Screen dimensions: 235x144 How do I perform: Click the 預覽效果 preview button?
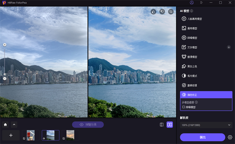tap(88, 125)
